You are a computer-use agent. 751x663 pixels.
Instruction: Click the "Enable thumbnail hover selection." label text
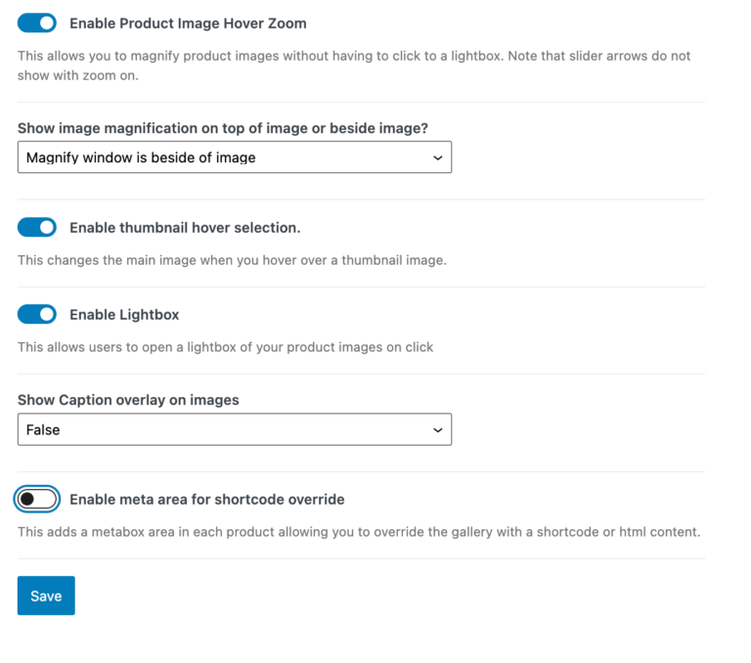click(185, 227)
